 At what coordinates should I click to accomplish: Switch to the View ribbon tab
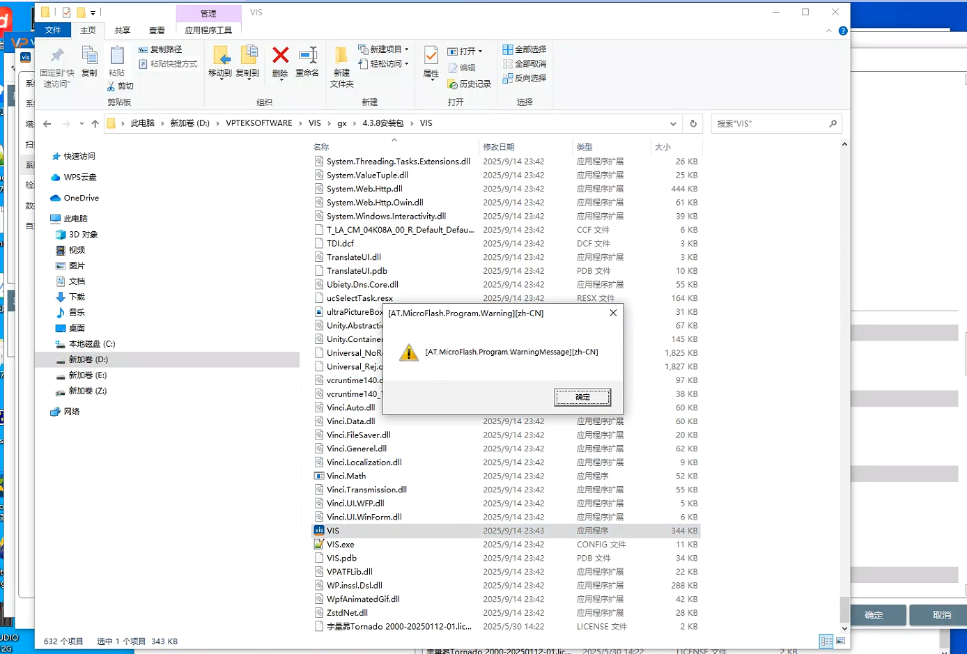click(157, 31)
